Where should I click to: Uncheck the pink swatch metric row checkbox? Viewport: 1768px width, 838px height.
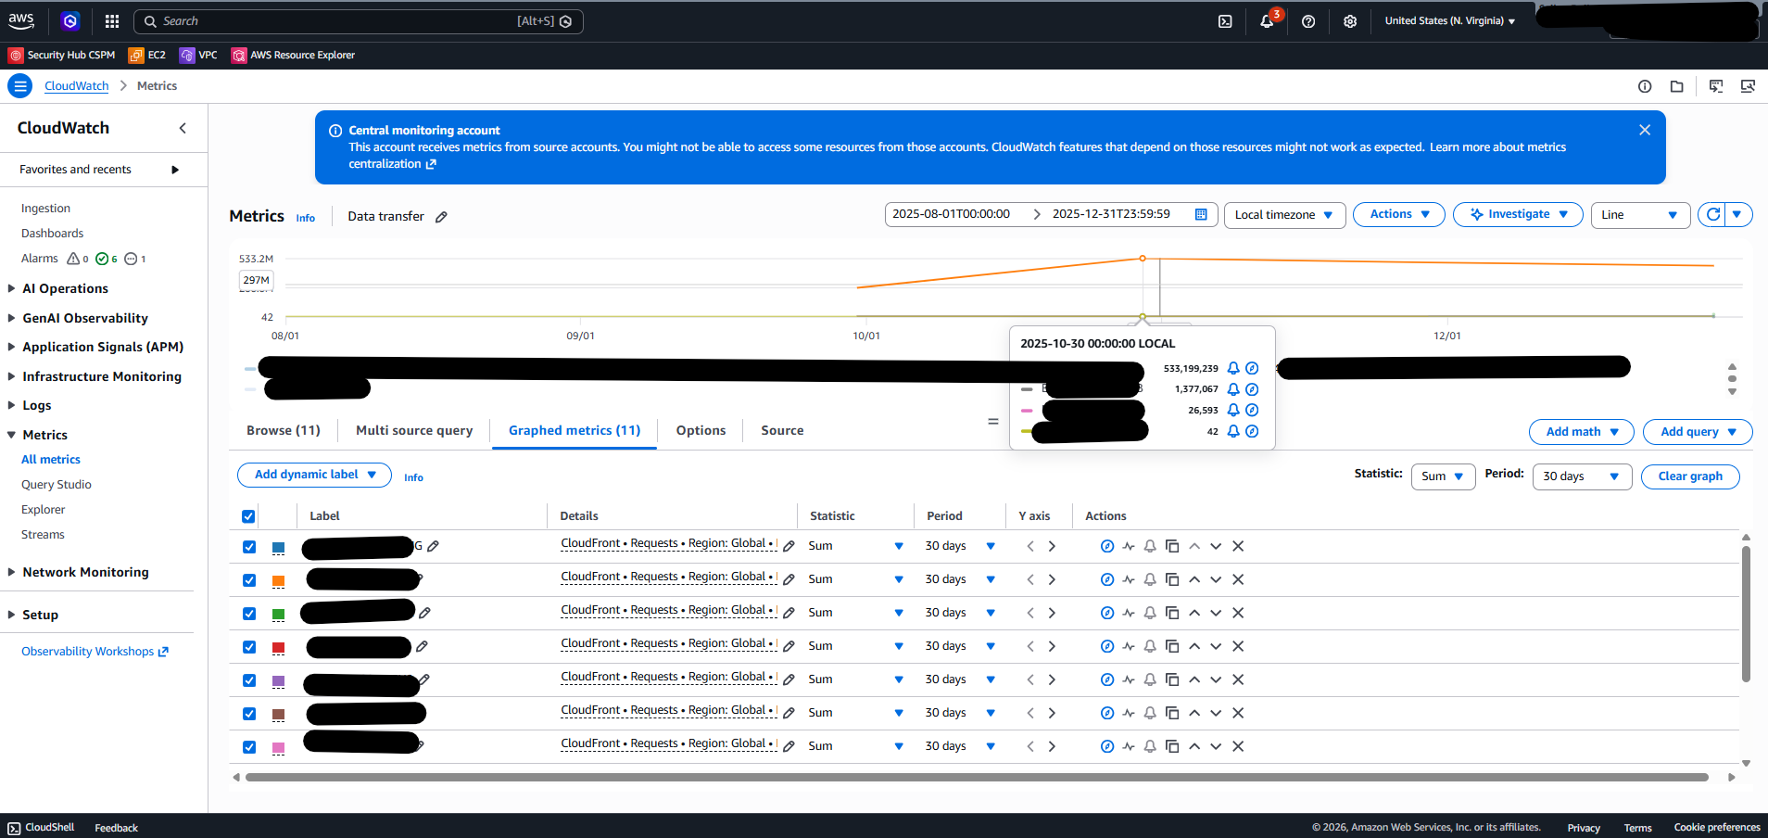click(x=249, y=747)
